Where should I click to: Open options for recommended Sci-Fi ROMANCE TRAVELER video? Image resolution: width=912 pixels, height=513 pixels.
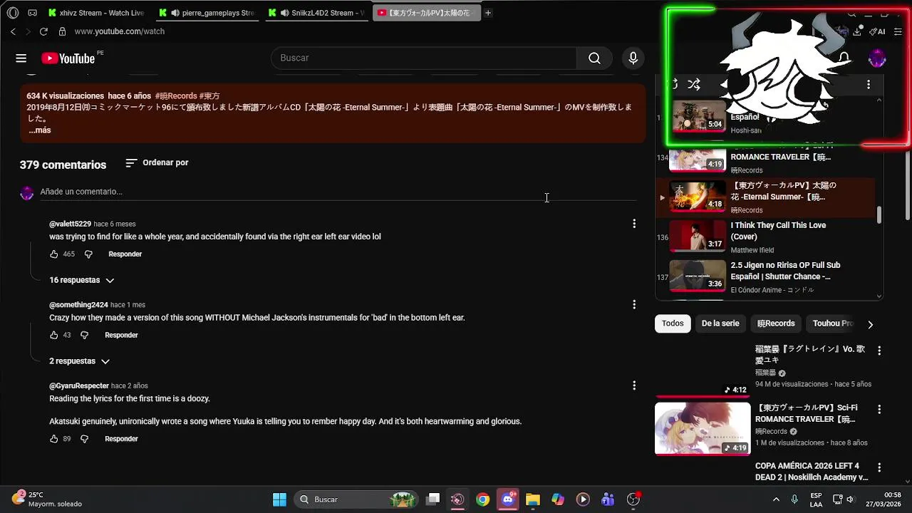point(879,410)
